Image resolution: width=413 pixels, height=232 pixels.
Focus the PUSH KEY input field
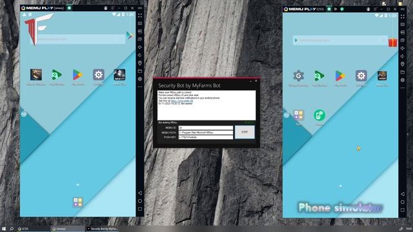pyautogui.click(x=205, y=137)
